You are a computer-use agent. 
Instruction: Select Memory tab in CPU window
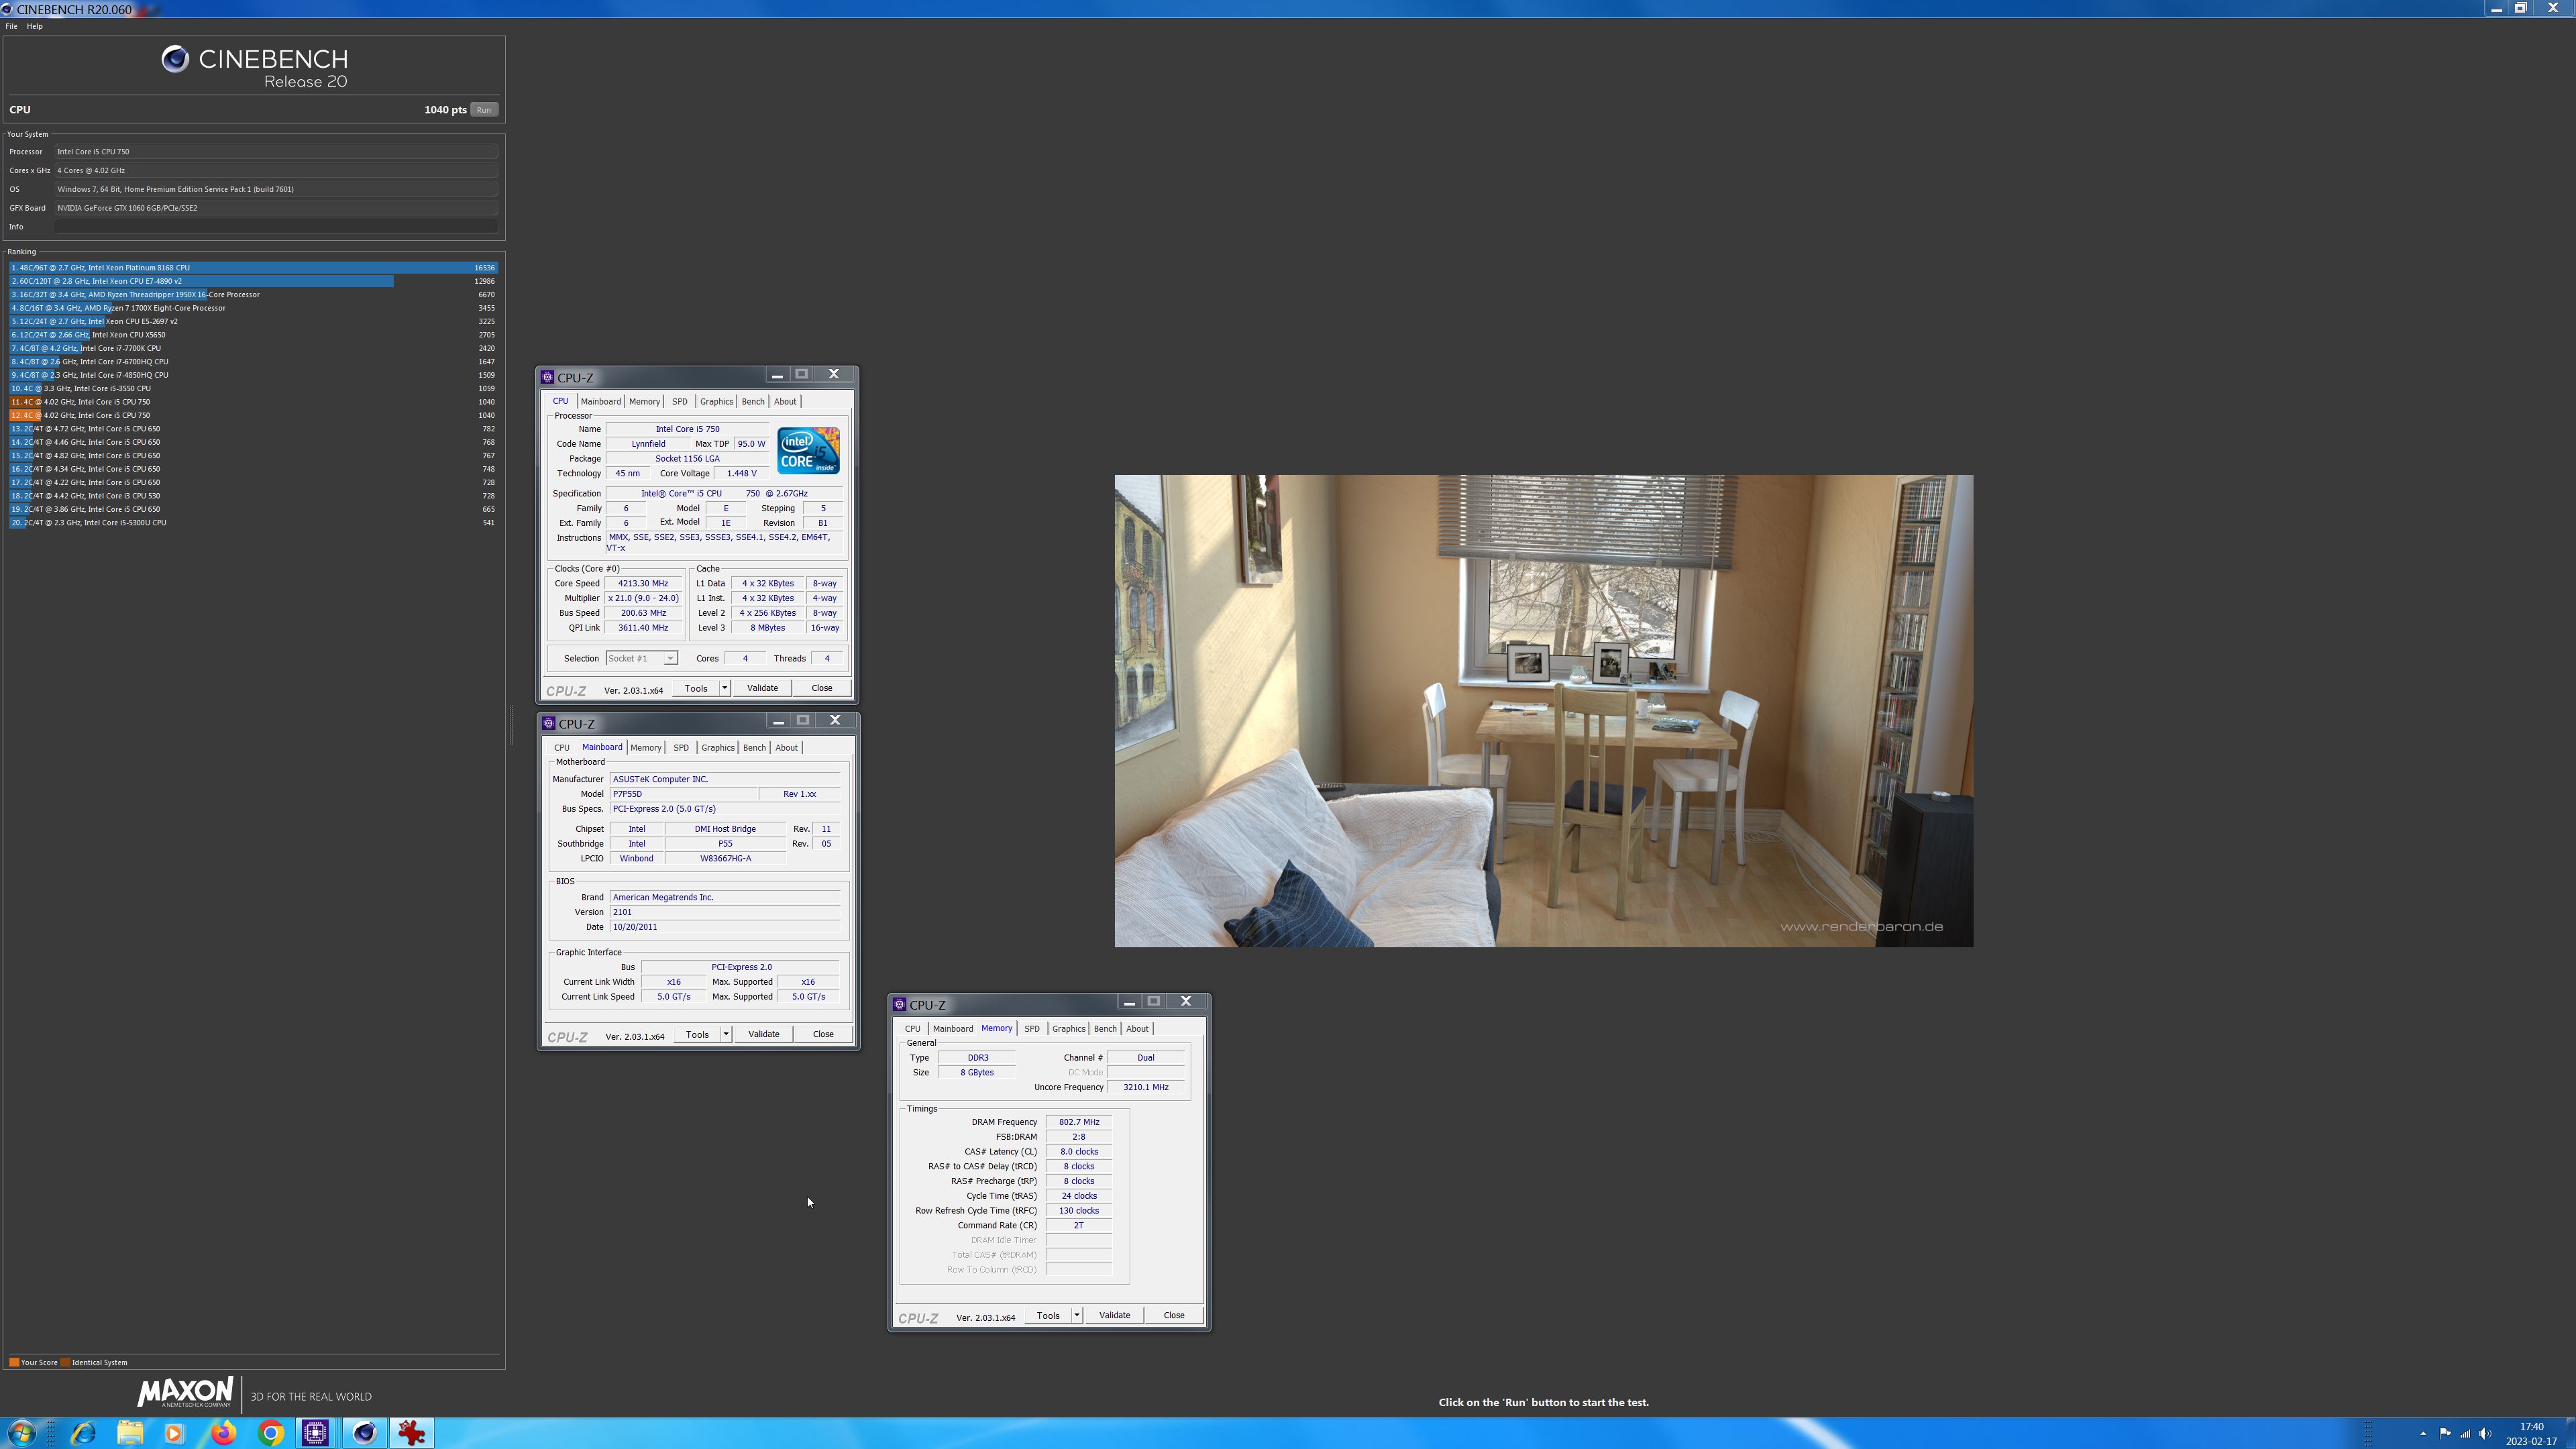[644, 401]
